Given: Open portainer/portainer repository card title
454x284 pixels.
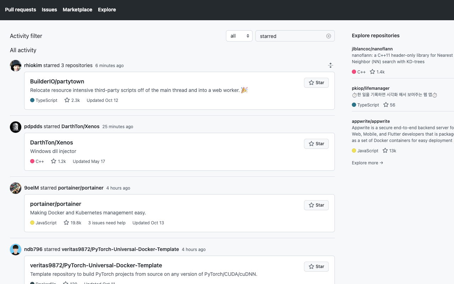Looking at the screenshot, I should [56, 204].
